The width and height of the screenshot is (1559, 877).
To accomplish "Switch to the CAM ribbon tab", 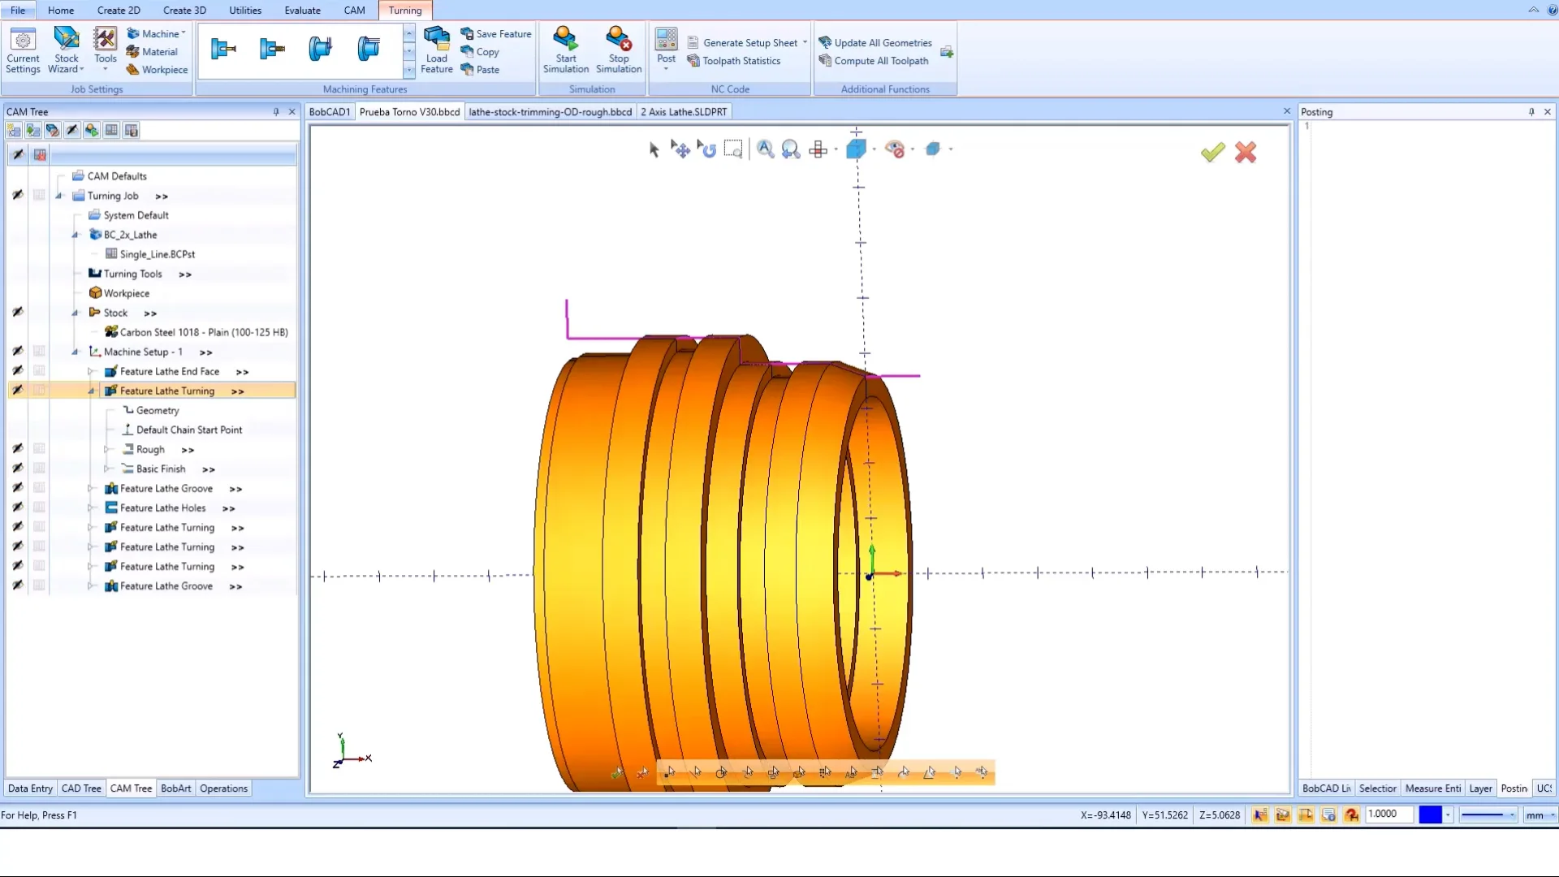I will point(354,11).
